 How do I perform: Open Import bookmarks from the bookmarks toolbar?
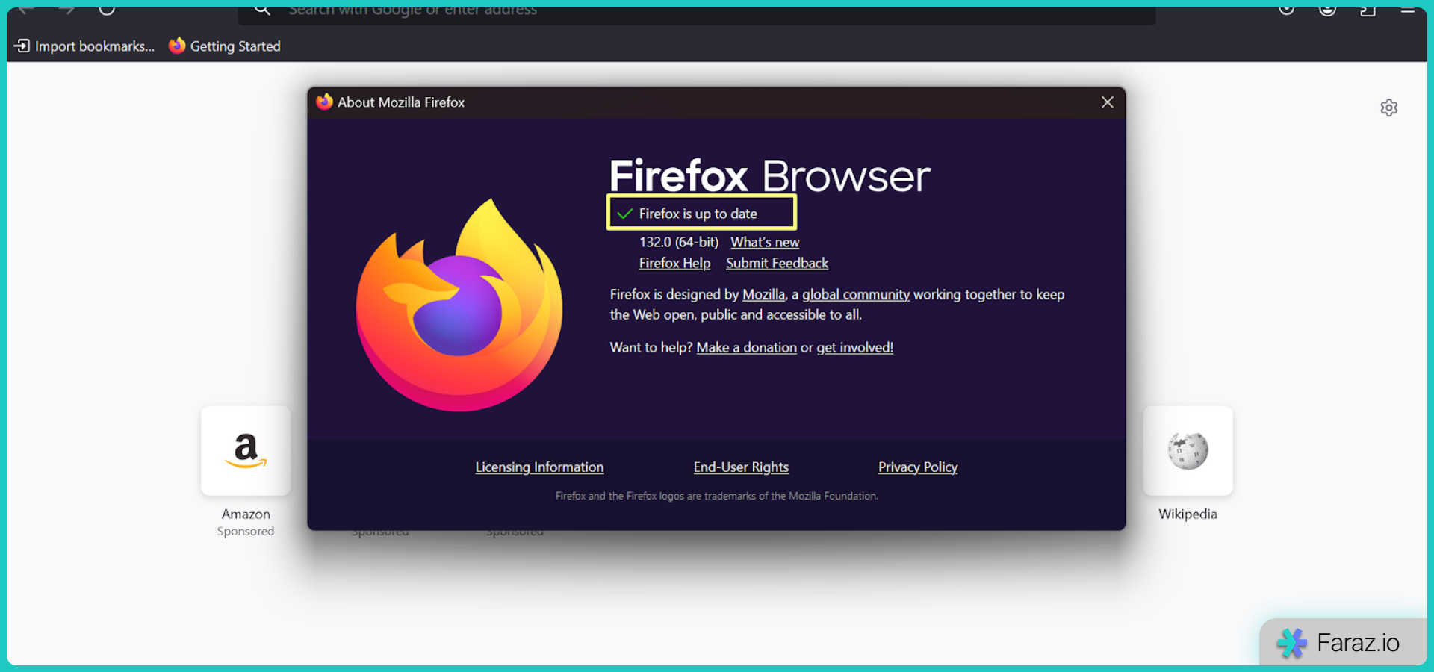click(x=84, y=46)
